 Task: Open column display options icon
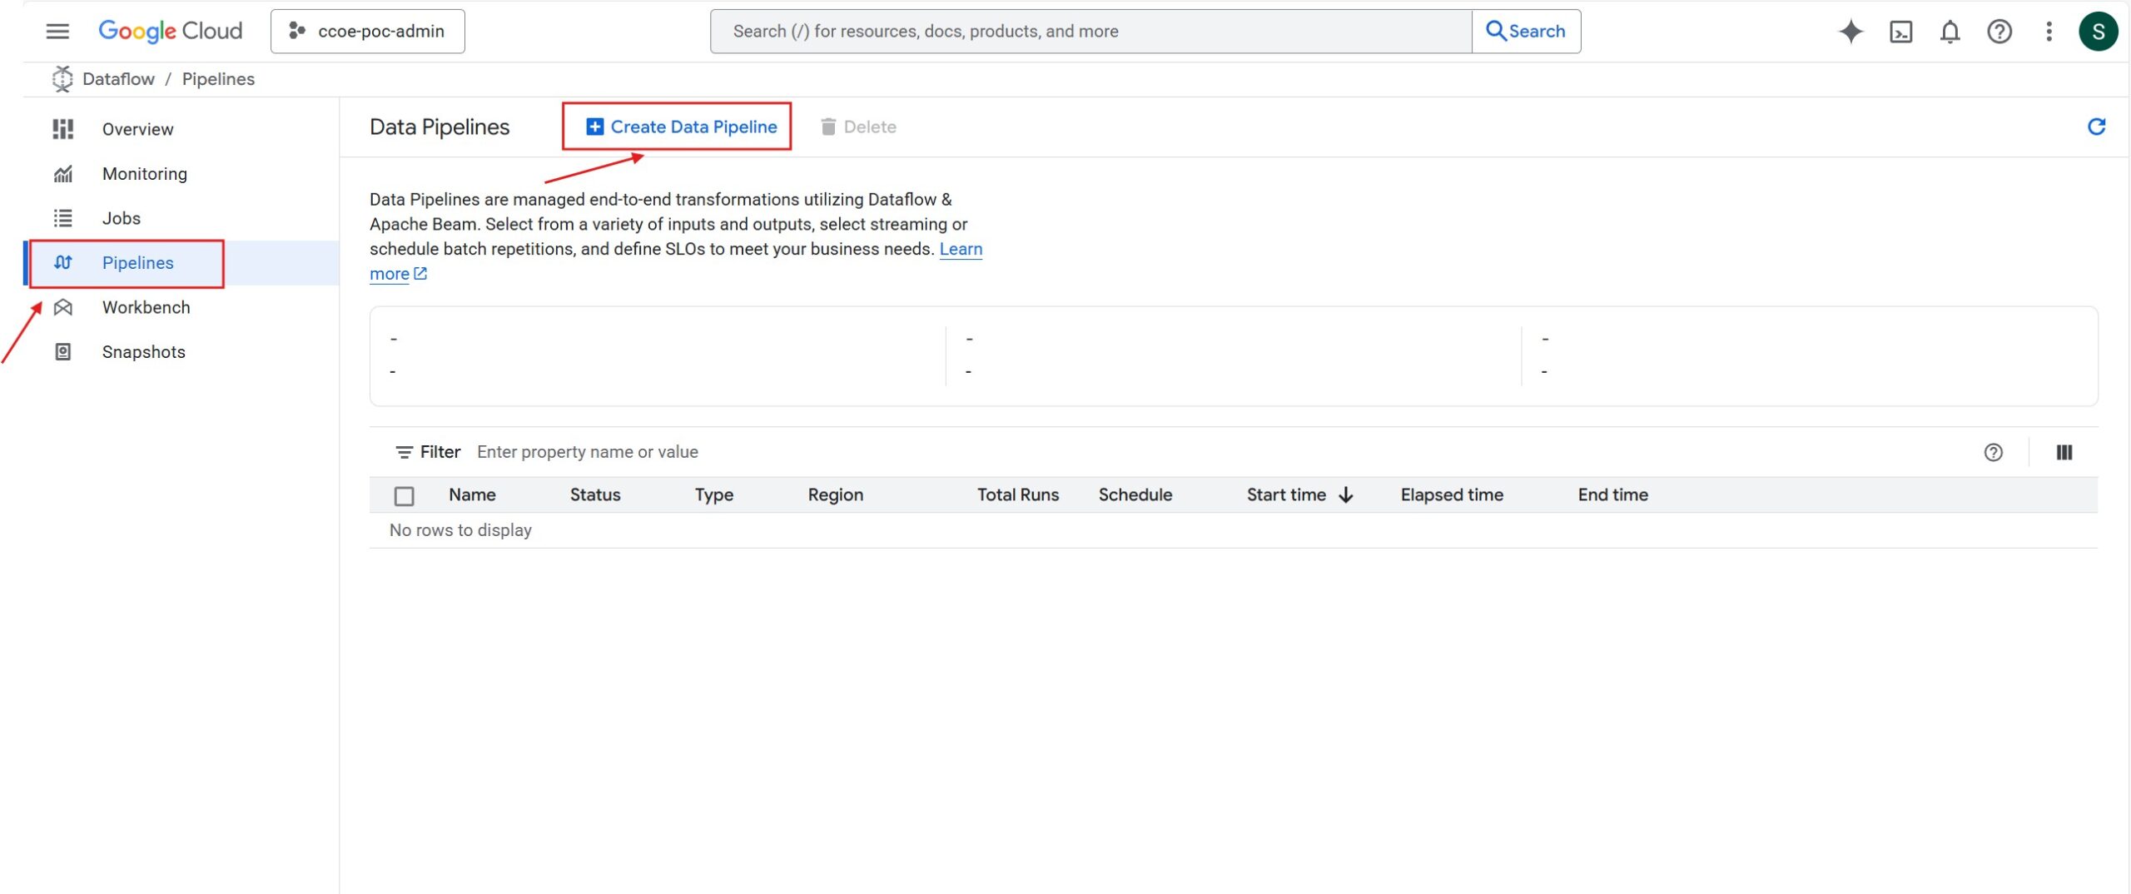pyautogui.click(x=2064, y=452)
